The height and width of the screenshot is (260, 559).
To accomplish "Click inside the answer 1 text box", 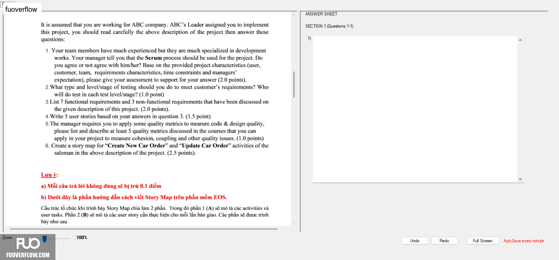I will click(x=415, y=109).
